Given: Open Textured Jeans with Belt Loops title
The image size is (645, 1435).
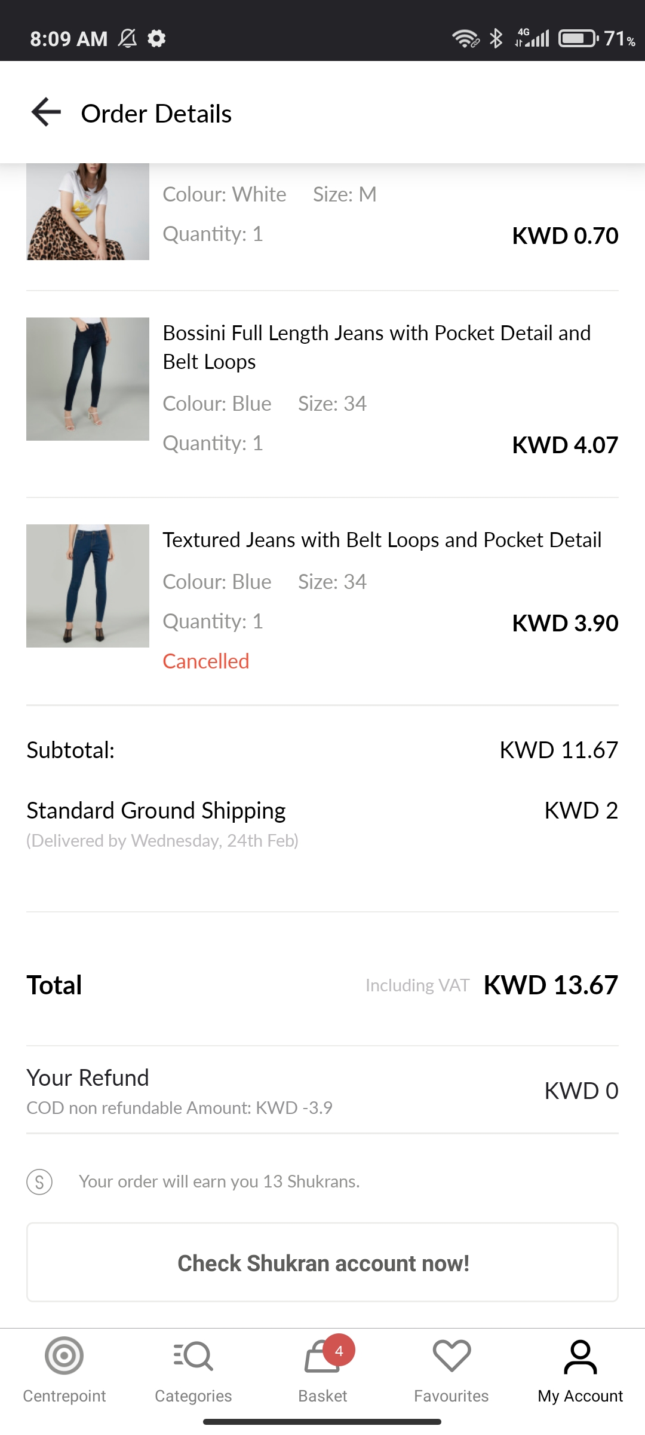Looking at the screenshot, I should [382, 540].
